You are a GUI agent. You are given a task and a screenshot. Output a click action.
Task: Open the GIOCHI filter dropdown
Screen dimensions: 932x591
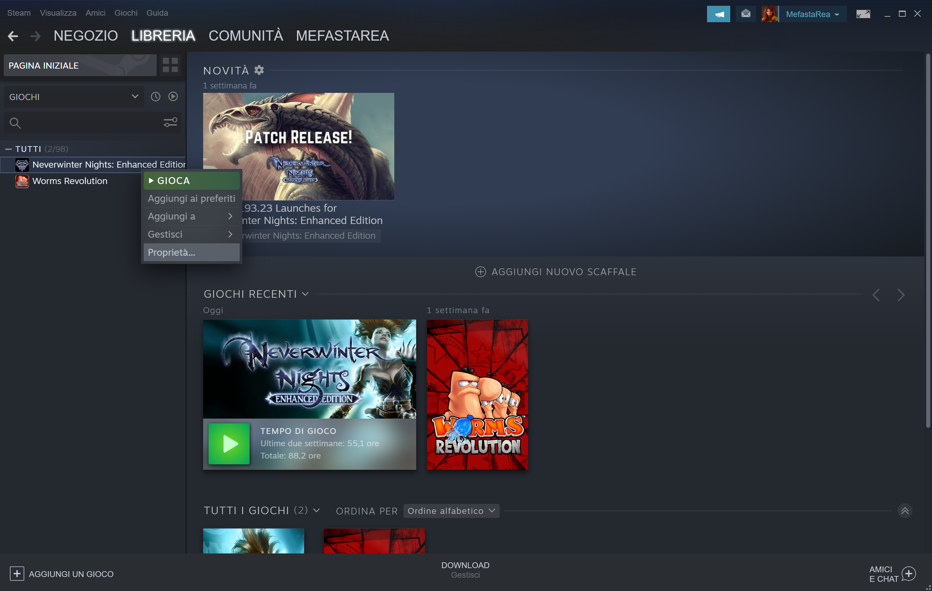point(74,97)
